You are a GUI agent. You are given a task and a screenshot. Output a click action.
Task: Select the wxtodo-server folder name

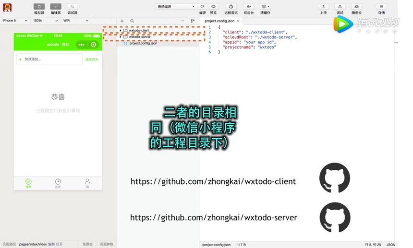tap(140, 37)
